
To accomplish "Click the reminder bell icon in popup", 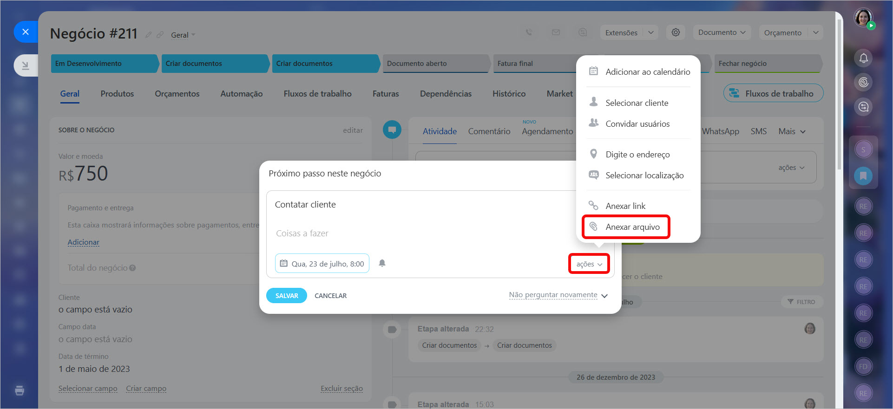I will 382,263.
